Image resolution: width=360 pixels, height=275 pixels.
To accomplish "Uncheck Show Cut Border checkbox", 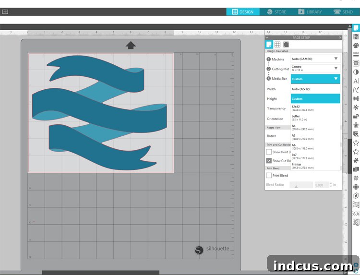I will pyautogui.click(x=269, y=161).
